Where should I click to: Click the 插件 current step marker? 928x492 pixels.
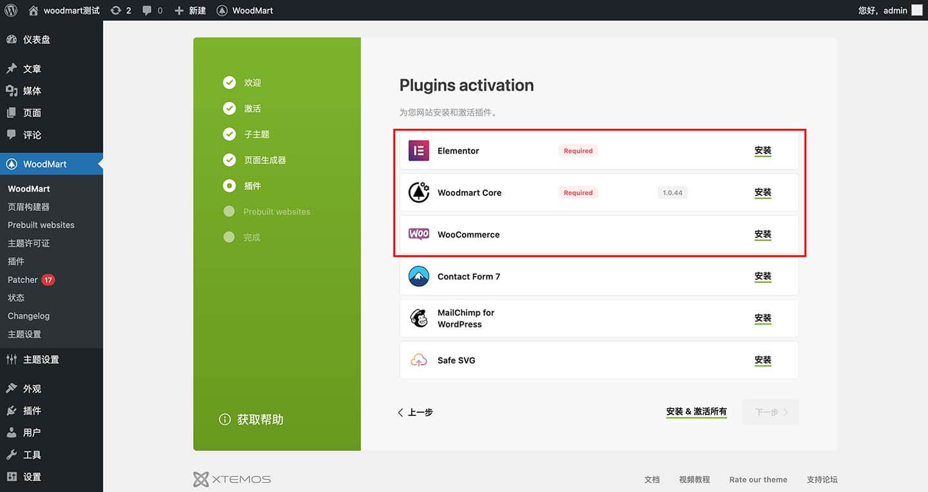229,186
